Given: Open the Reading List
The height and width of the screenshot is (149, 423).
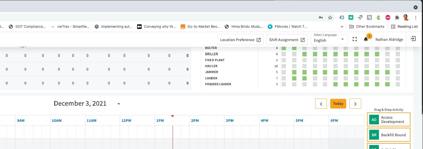Looking at the screenshot, I should click(404, 26).
